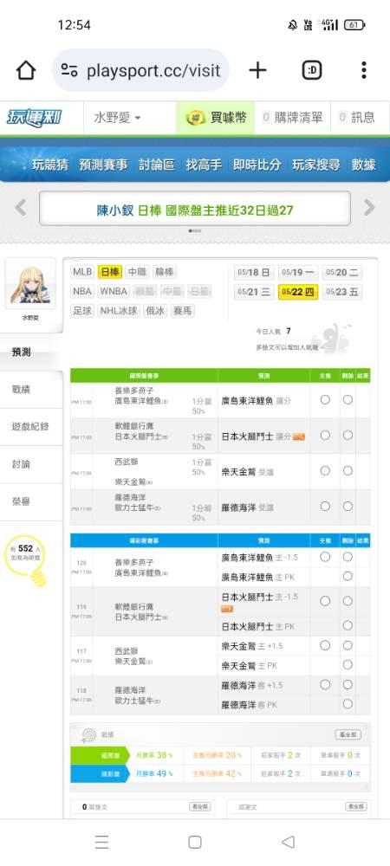Expand the 水野愛 user dropdown
This screenshot has height=866, width=390.
[118, 118]
